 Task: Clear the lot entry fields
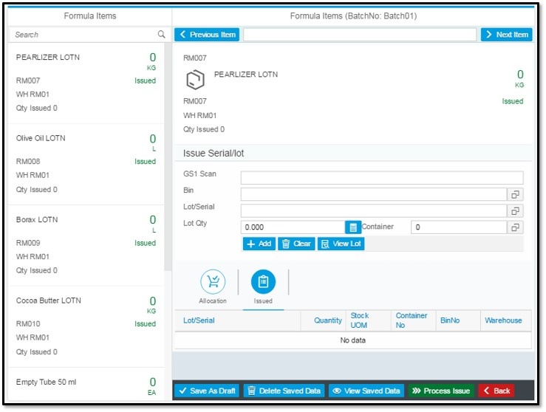[296, 244]
